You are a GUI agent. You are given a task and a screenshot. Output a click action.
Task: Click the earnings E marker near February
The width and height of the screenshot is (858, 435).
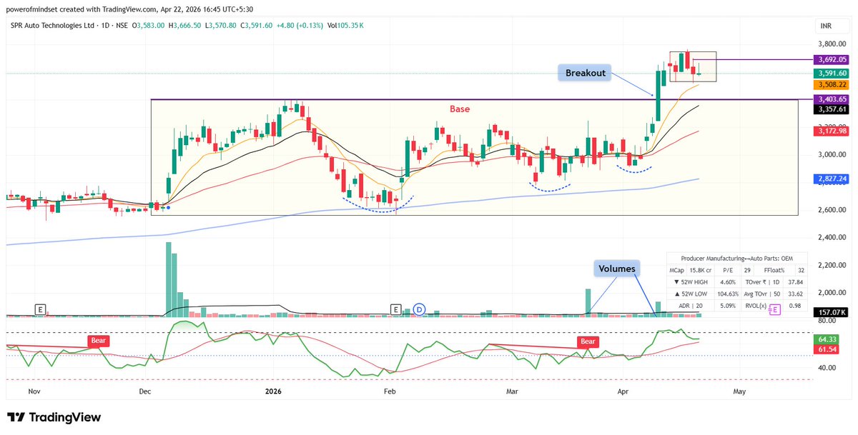(x=395, y=309)
